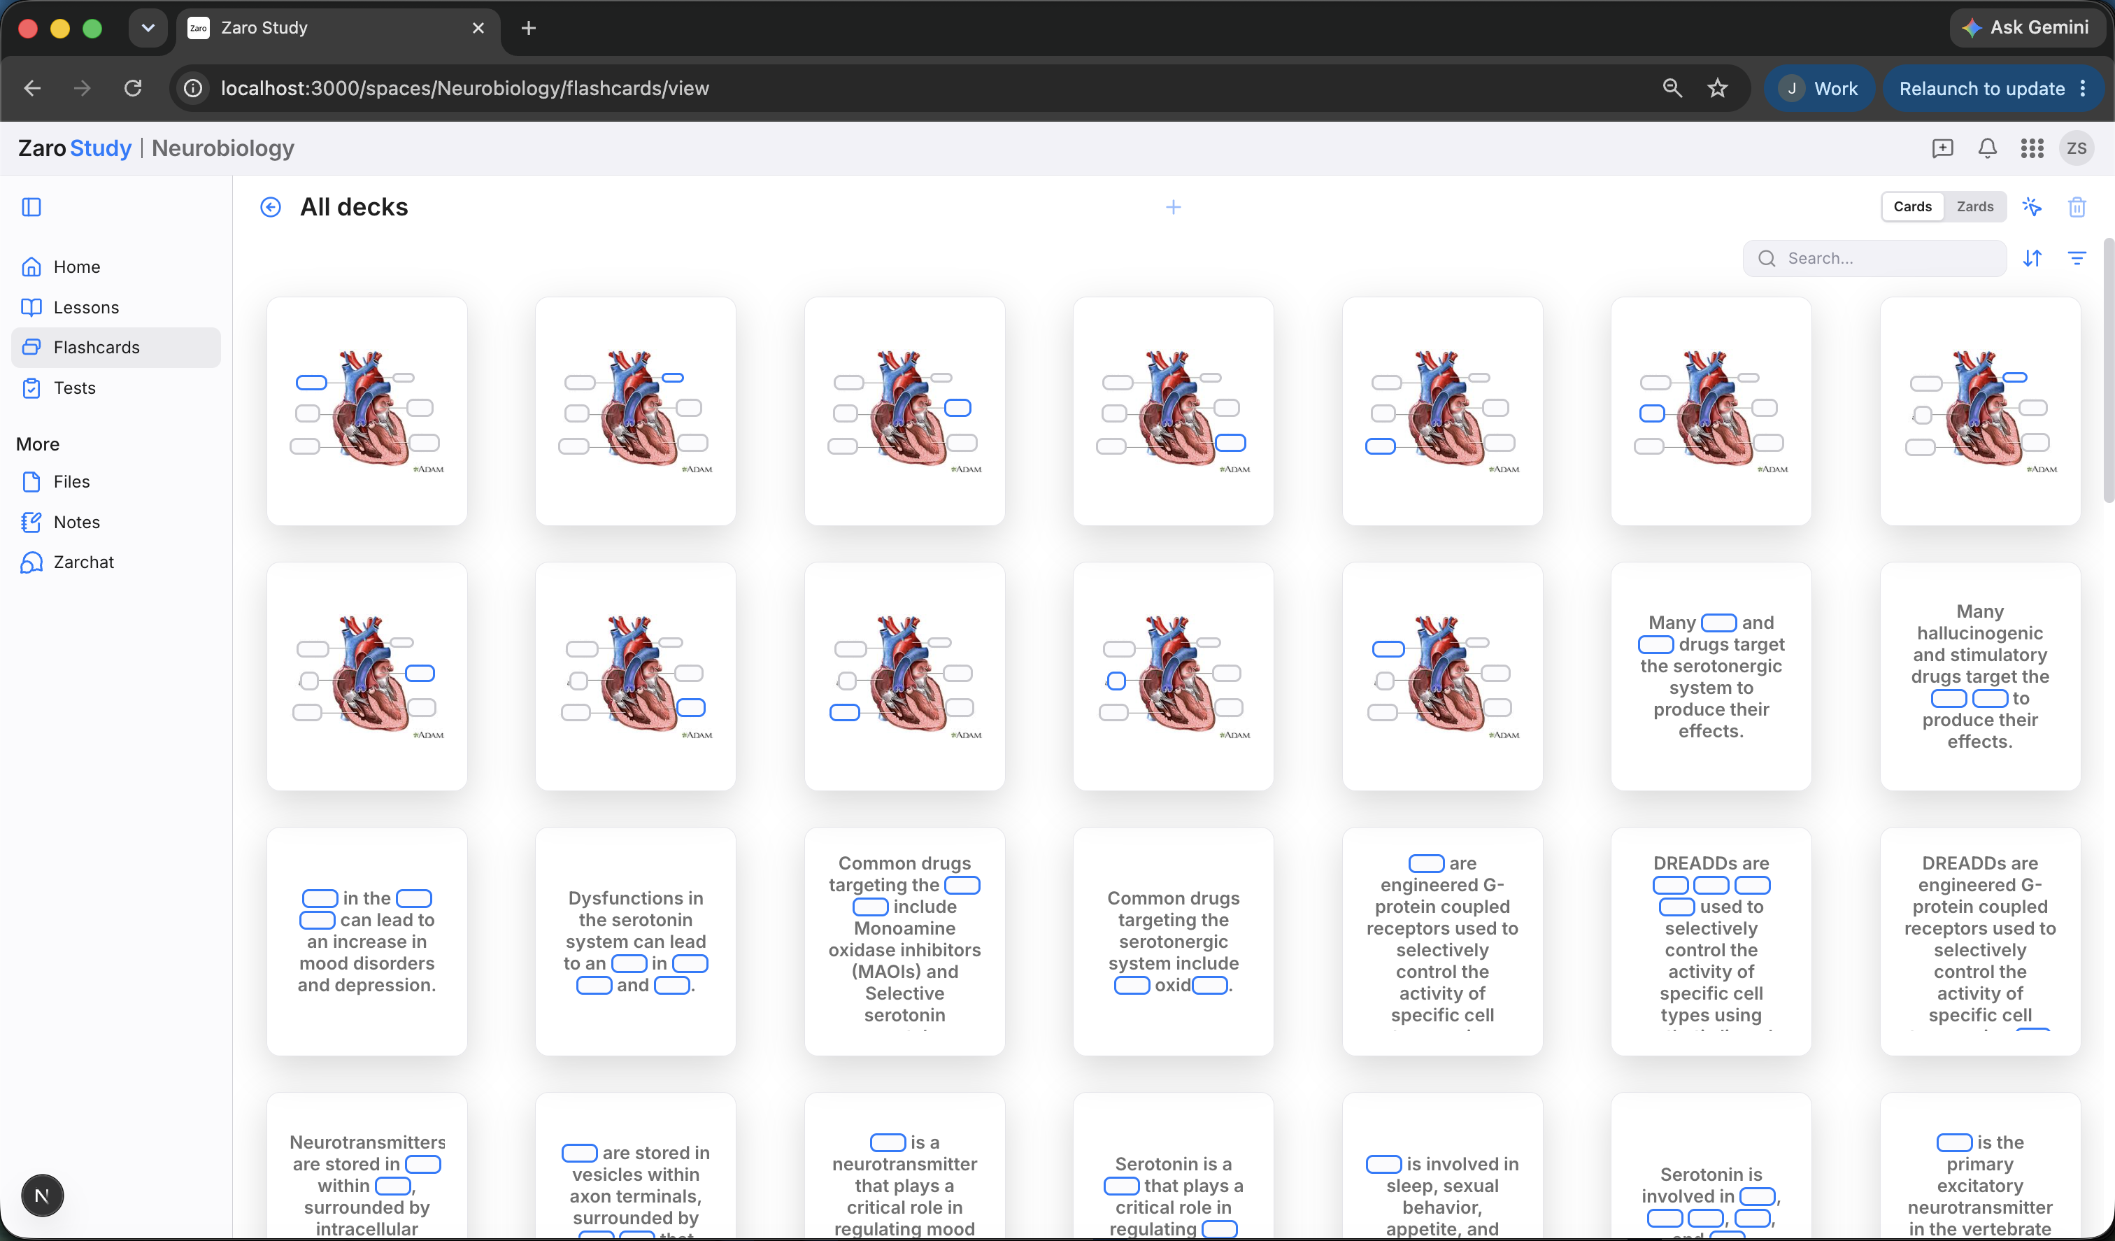This screenshot has width=2115, height=1241.
Task: Open 'Dysfunctions in the serotonin system' card
Action: tap(635, 942)
